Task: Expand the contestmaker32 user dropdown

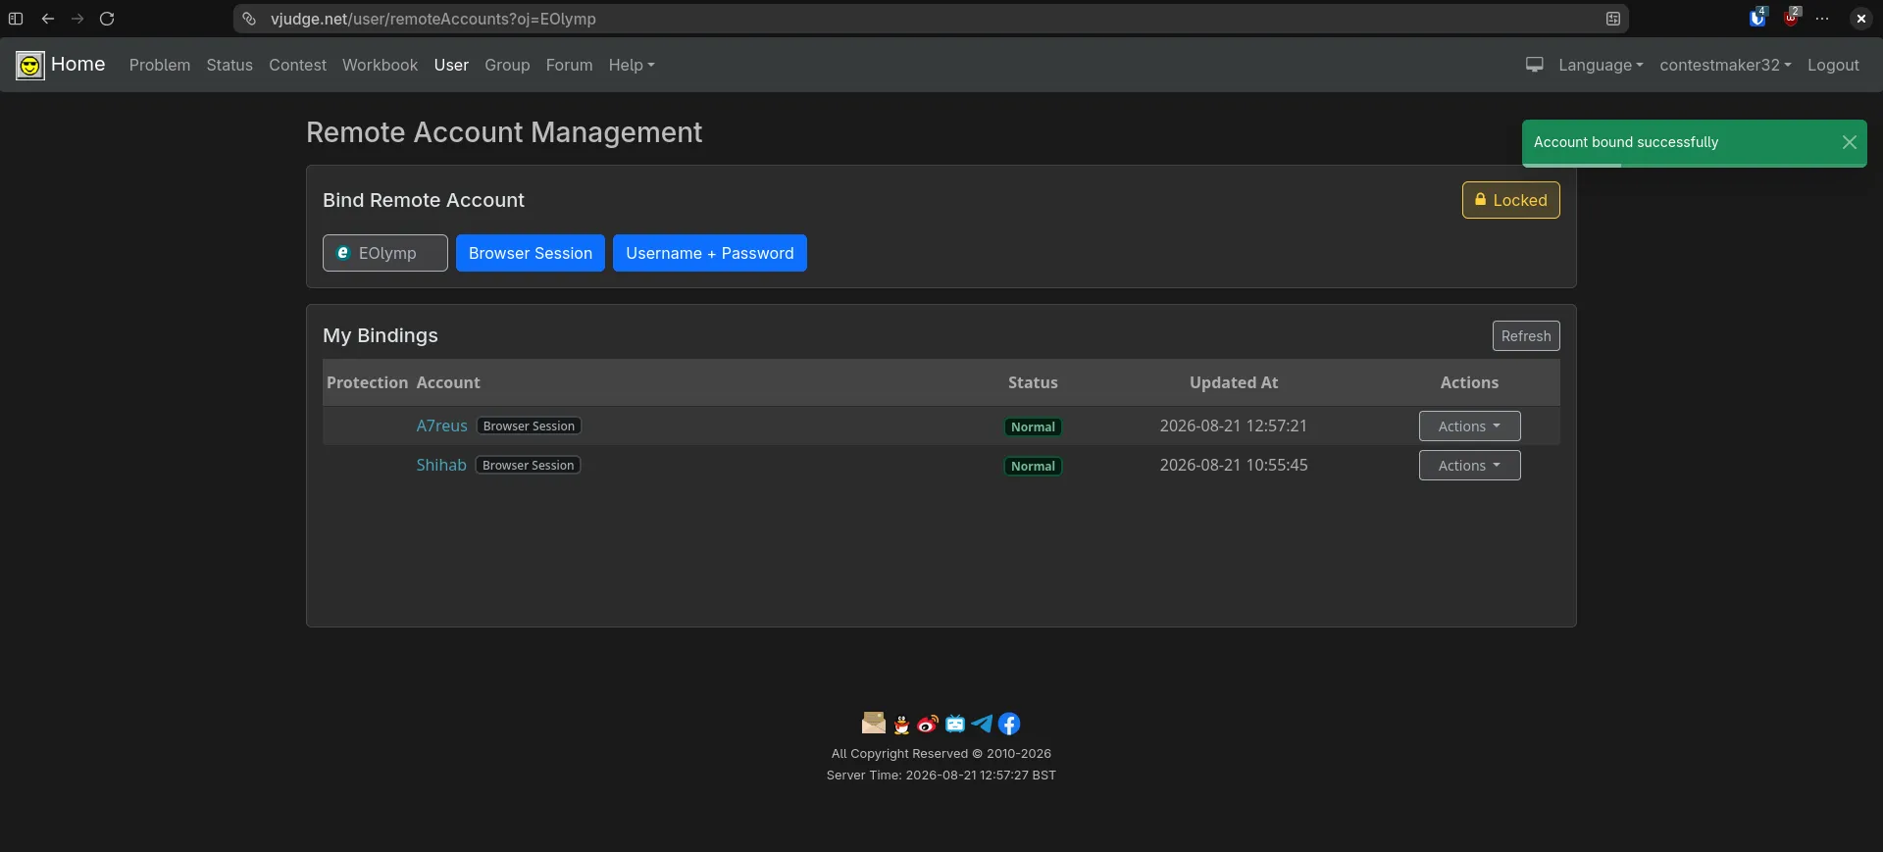Action: tap(1725, 65)
